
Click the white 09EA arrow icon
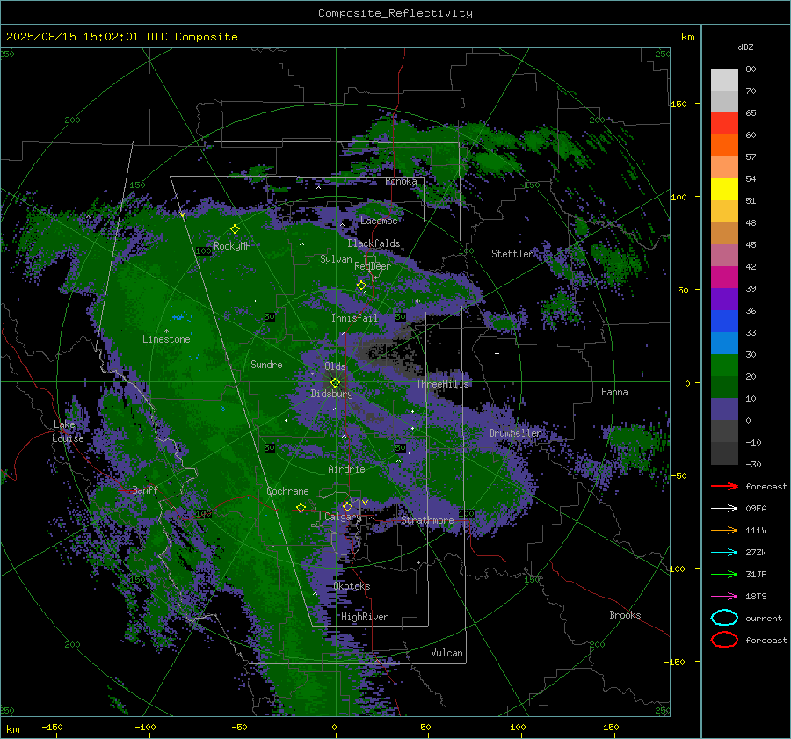point(724,509)
